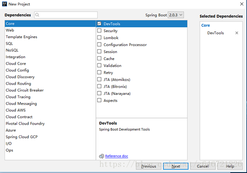The width and height of the screenshot is (247, 173).
Task: Select the Ops category
Action: [50, 150]
